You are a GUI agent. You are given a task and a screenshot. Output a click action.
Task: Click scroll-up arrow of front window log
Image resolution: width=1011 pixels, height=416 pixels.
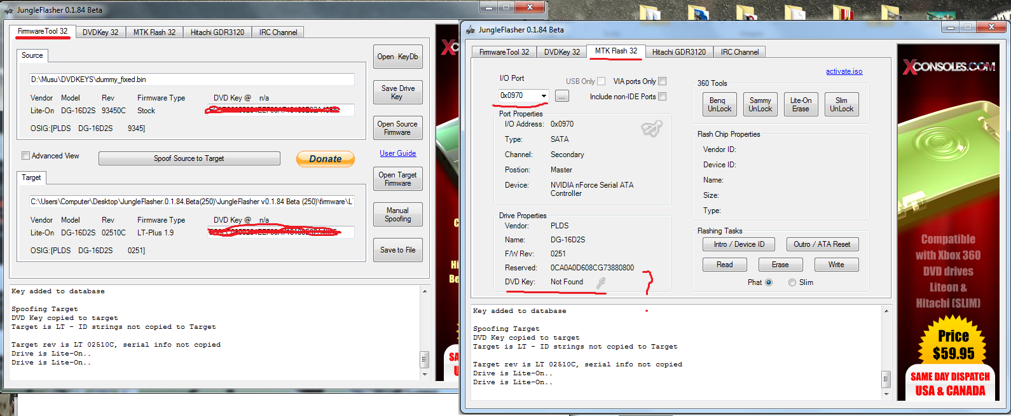[886, 311]
